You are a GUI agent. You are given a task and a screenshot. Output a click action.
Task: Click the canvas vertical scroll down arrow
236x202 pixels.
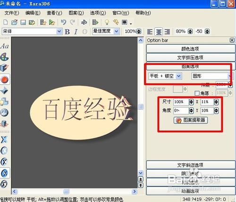[141, 173]
